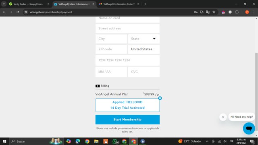Switch to Verify Codes — SimplyCodes tab

point(28,4)
